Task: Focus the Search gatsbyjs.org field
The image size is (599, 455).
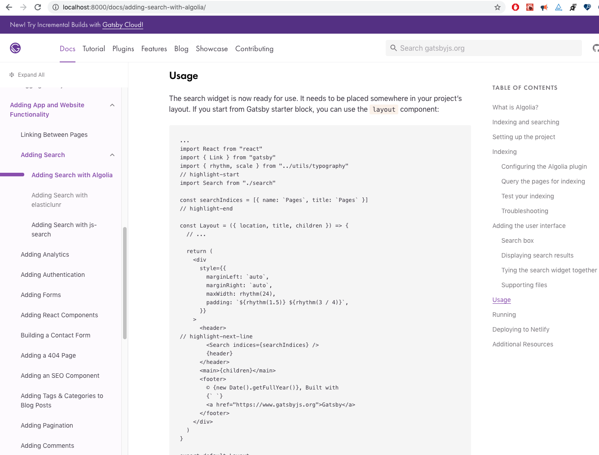Action: [x=484, y=48]
